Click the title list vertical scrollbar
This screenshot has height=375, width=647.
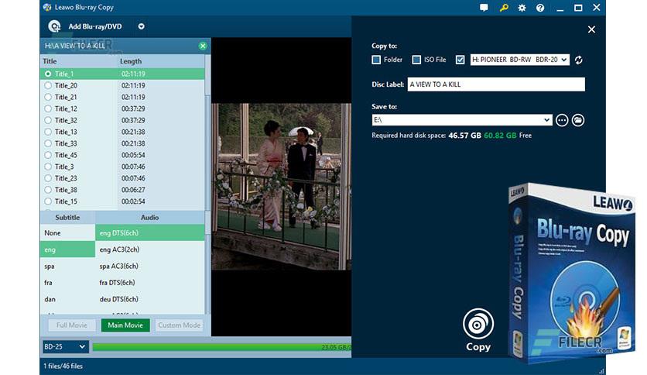[207, 132]
